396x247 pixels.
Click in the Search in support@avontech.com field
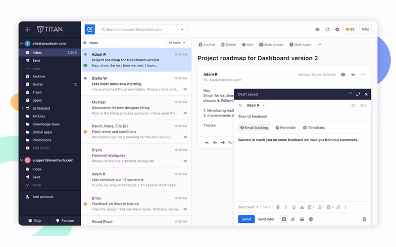[x=138, y=30]
